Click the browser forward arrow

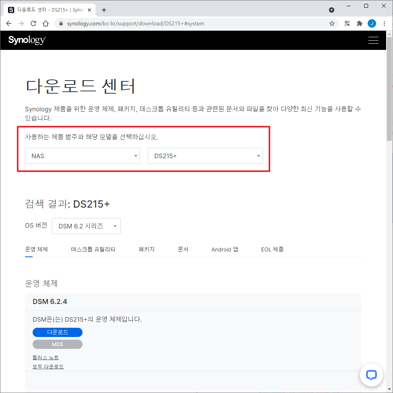pos(21,23)
